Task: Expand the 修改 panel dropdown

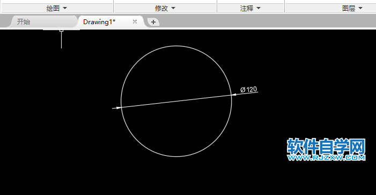Action: [x=165, y=9]
